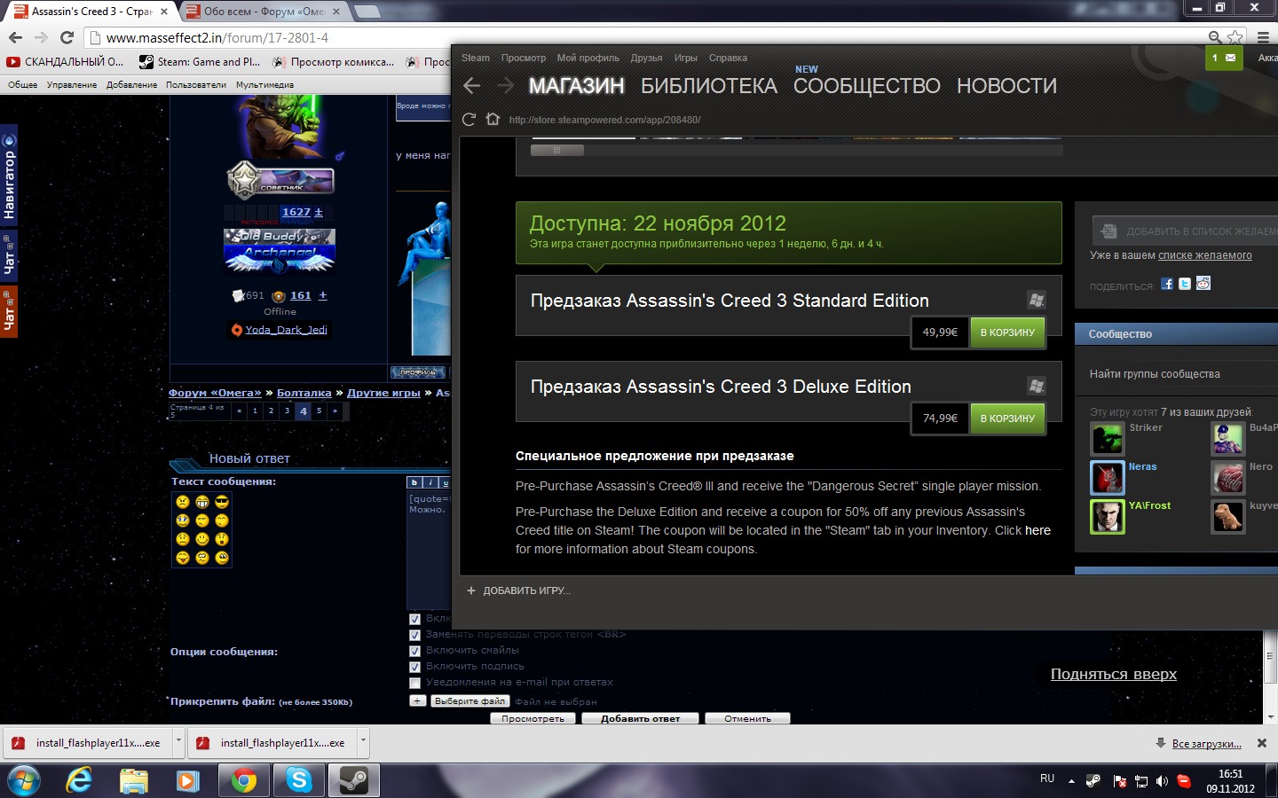The image size is (1278, 798).
Task: Share the game on Twitter
Action: click(x=1185, y=284)
